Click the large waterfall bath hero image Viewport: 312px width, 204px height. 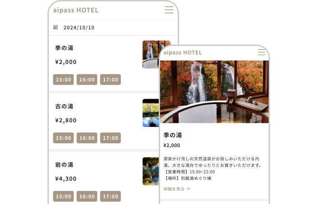tap(214, 92)
